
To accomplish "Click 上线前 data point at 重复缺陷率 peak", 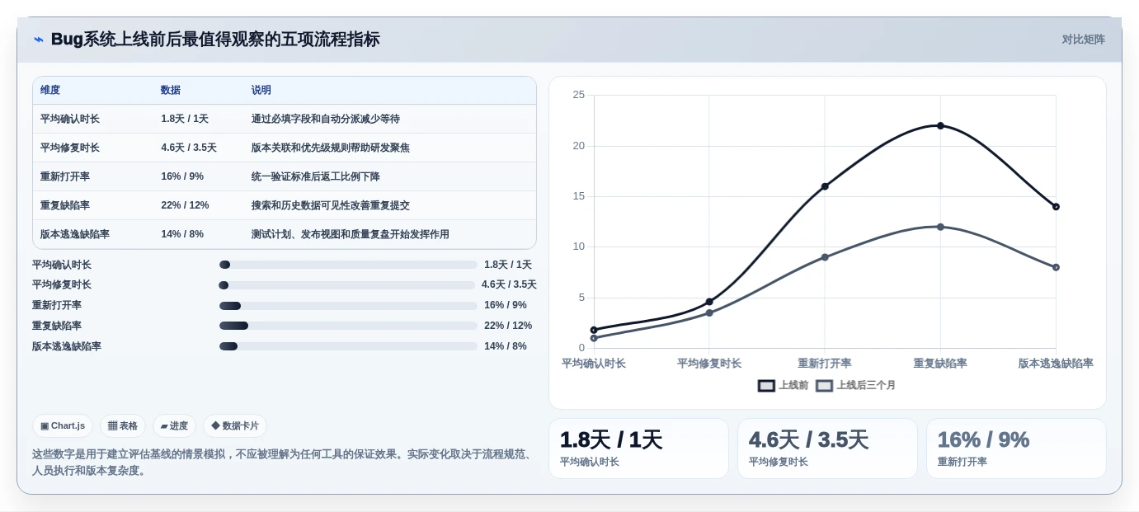I will tap(940, 125).
